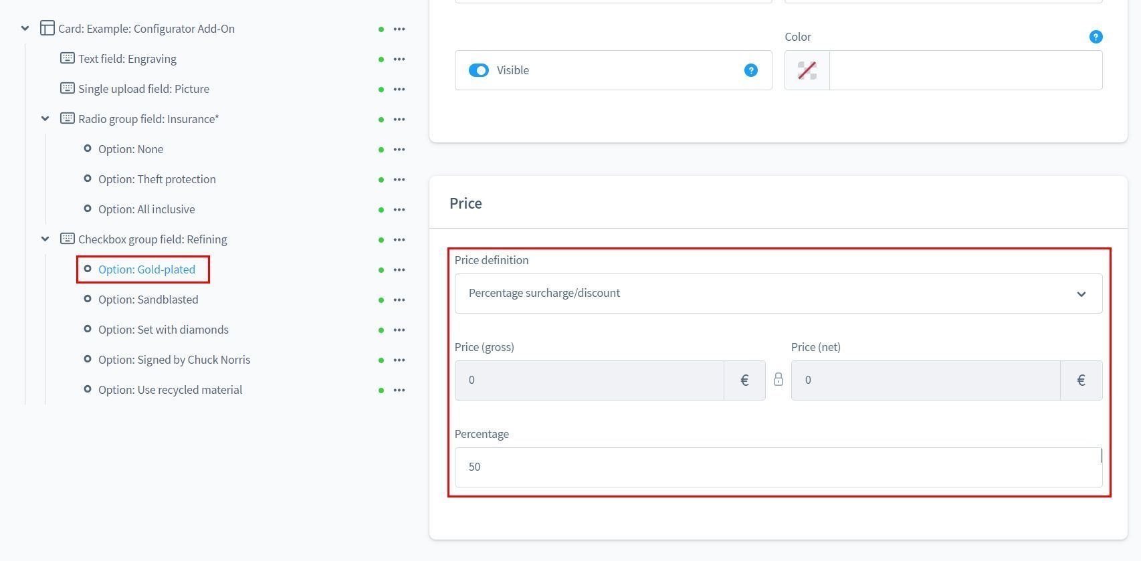Select Option: Theft protection in tree
This screenshot has height=561, width=1141.
coord(157,179)
